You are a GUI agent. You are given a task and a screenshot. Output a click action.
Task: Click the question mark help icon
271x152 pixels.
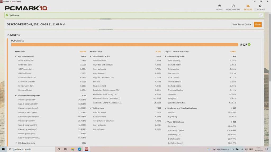pyautogui.click(x=261, y=15)
